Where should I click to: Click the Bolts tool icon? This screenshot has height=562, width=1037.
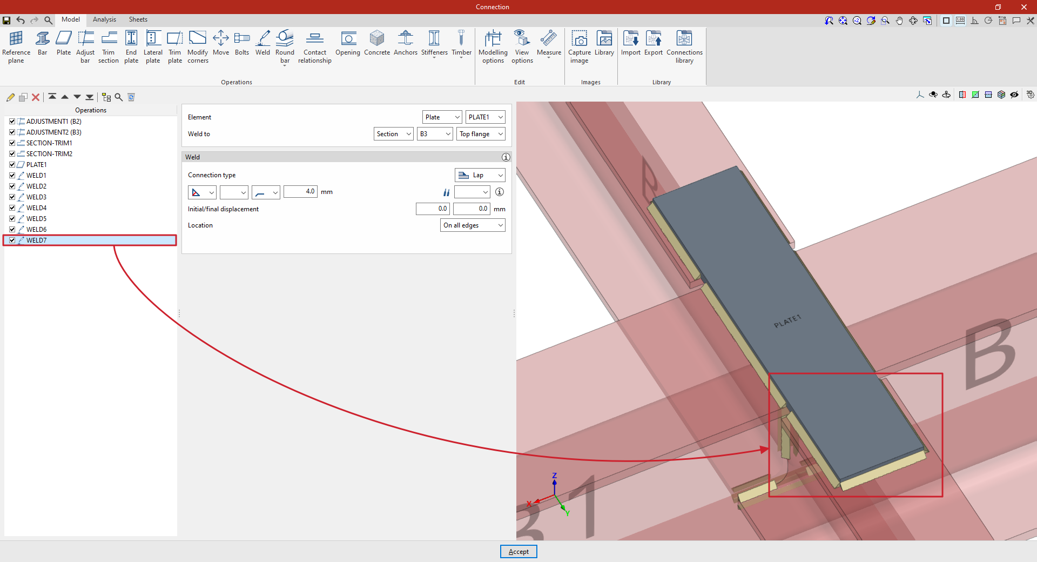tap(242, 43)
